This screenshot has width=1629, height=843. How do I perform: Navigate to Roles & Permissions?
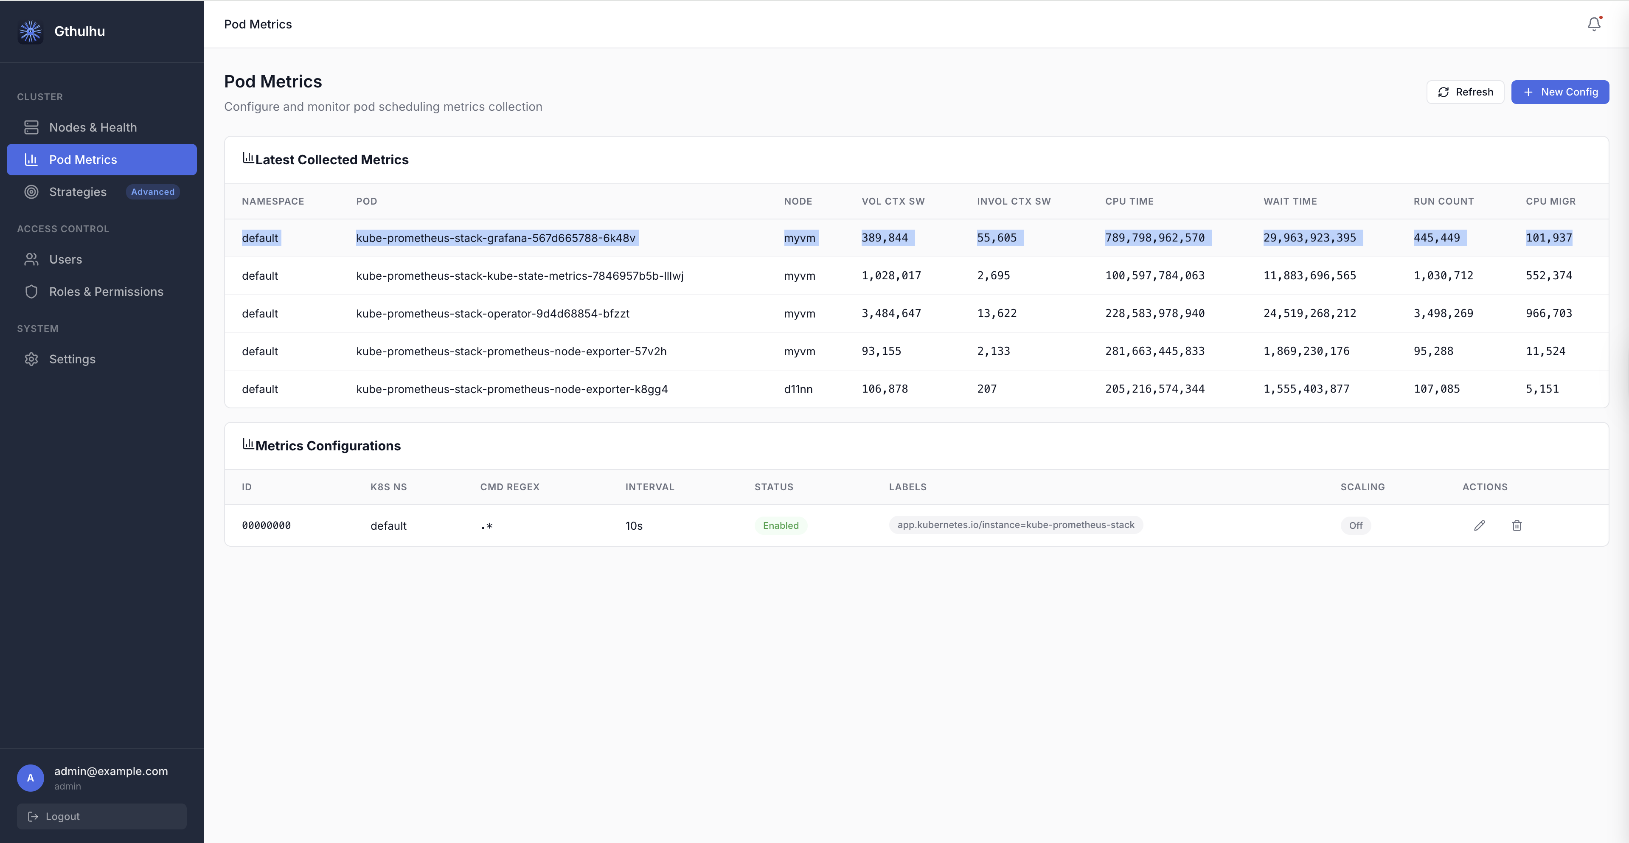106,292
